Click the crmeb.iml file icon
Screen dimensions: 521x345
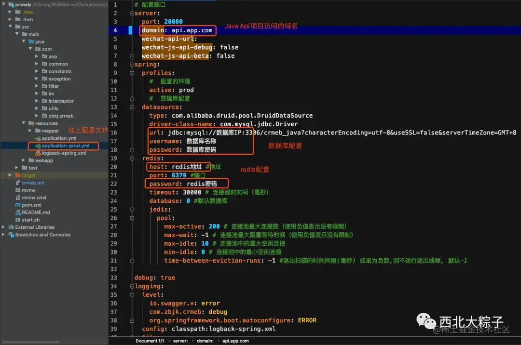tap(18, 183)
